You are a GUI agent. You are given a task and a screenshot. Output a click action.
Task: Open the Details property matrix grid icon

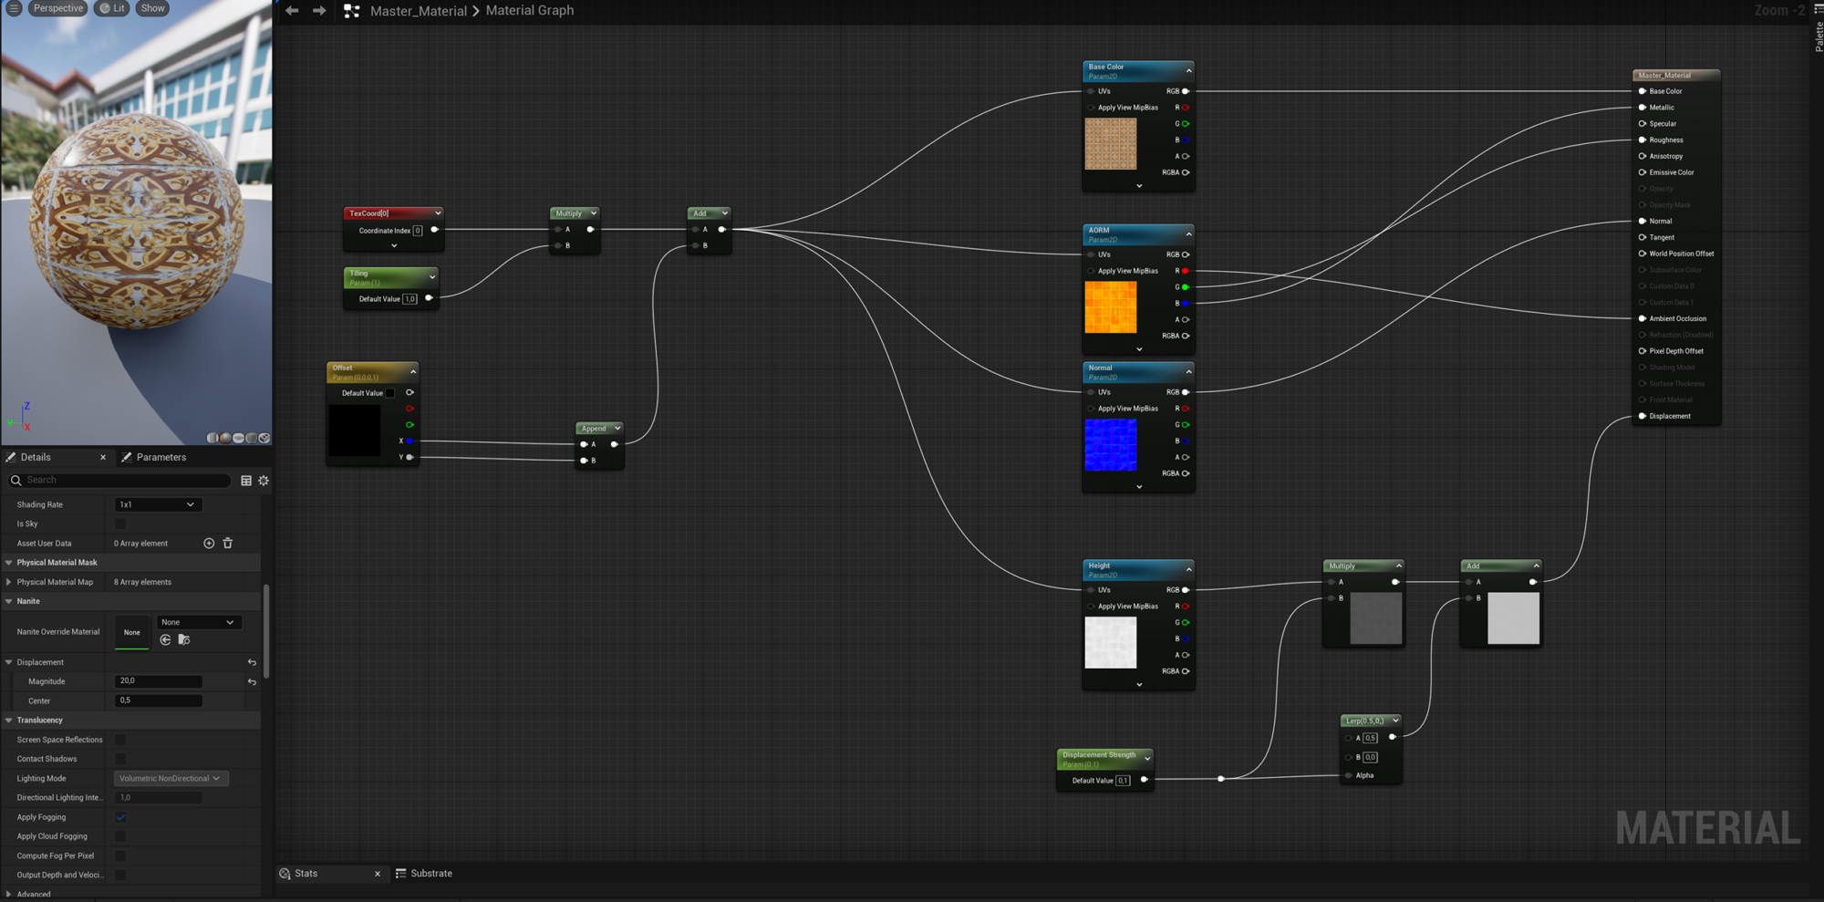246,481
